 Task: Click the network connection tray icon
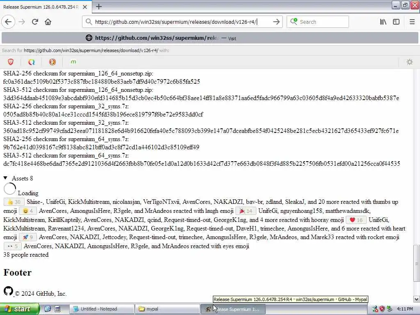pos(375,309)
